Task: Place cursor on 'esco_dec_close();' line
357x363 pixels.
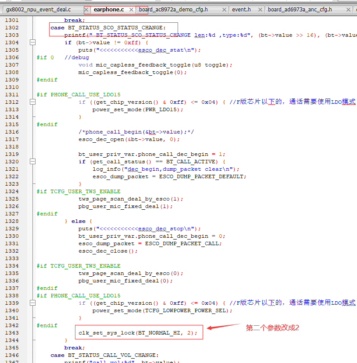Action: pyautogui.click(x=108, y=251)
